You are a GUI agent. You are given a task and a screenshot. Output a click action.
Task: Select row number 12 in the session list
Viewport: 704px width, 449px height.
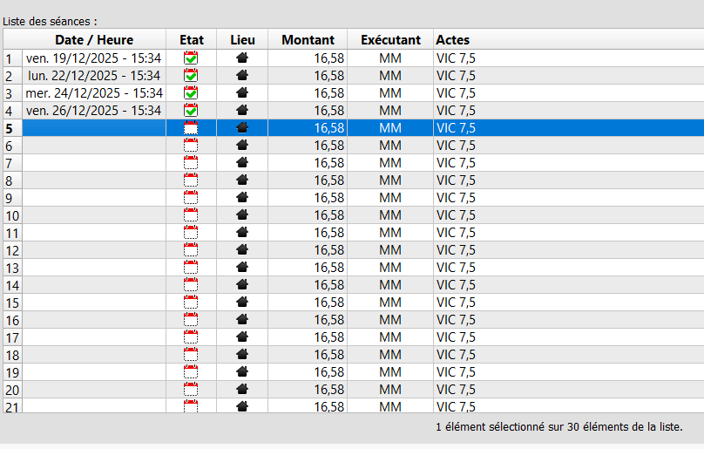(12, 250)
